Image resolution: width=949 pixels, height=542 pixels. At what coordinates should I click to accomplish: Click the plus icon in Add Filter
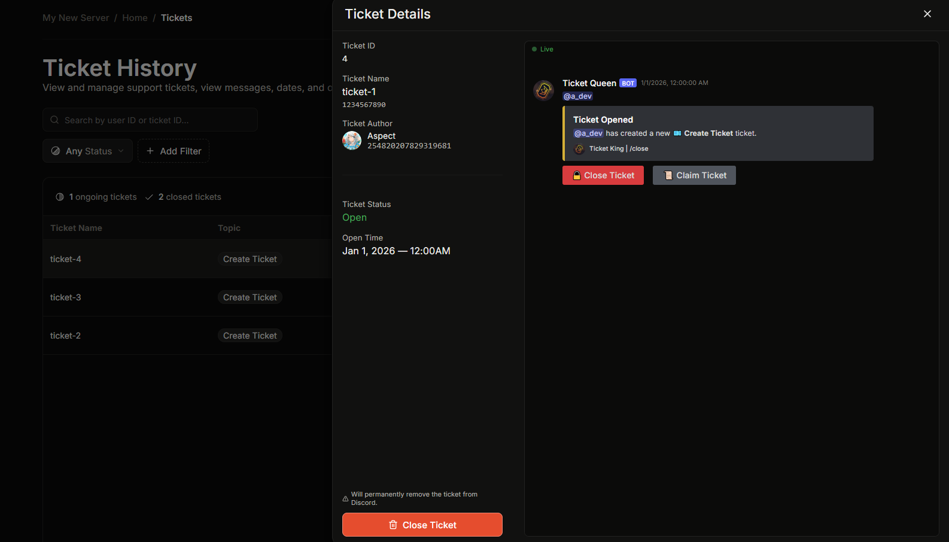point(150,151)
